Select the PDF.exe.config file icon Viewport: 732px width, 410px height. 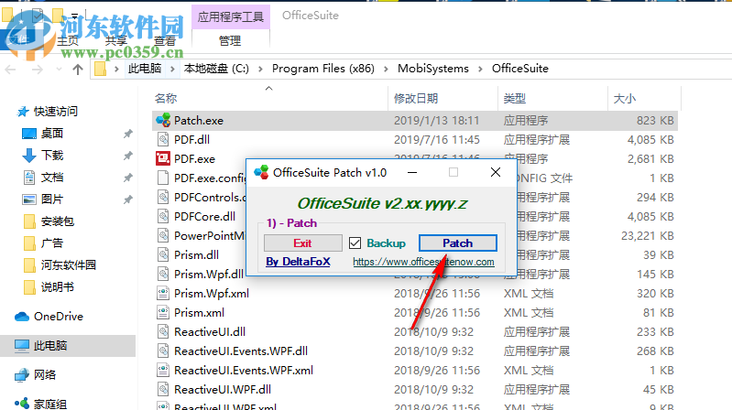click(x=163, y=178)
